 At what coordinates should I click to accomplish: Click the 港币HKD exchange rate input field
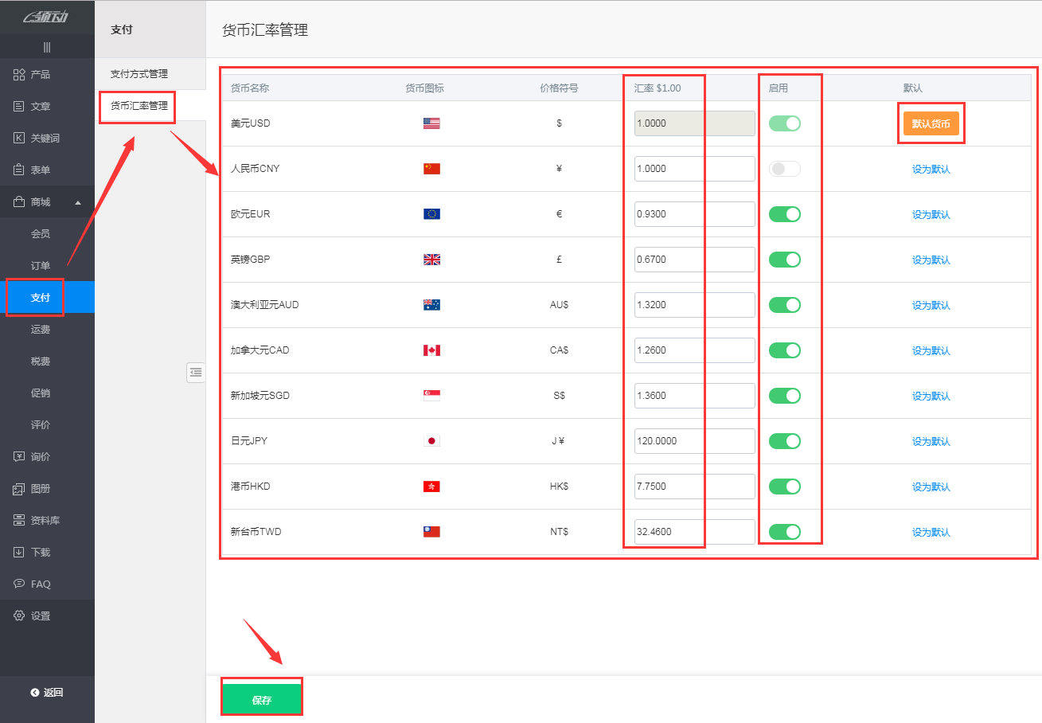[x=667, y=486]
